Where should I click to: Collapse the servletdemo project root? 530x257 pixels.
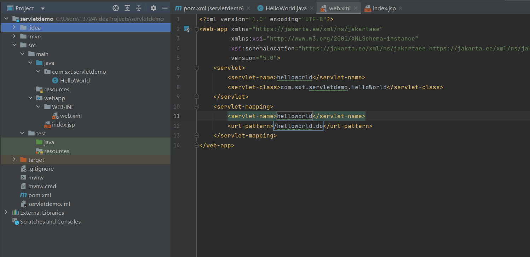point(6,19)
